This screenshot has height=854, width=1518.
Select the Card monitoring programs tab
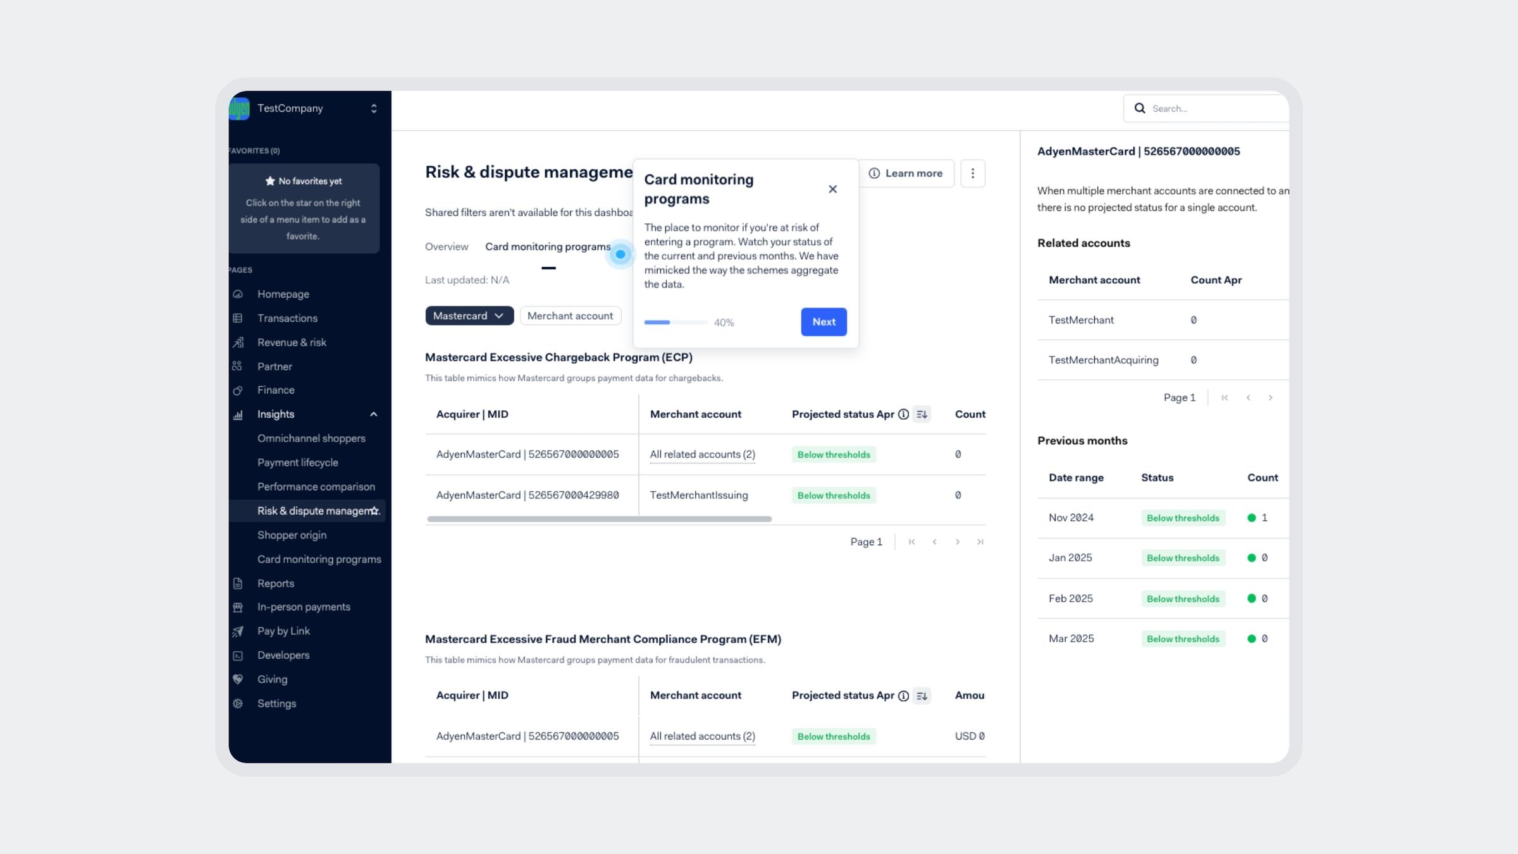tap(548, 247)
